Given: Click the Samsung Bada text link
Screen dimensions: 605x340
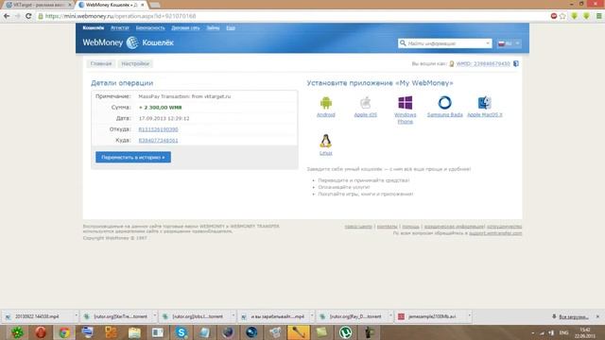Looking at the screenshot, I should coord(444,115).
